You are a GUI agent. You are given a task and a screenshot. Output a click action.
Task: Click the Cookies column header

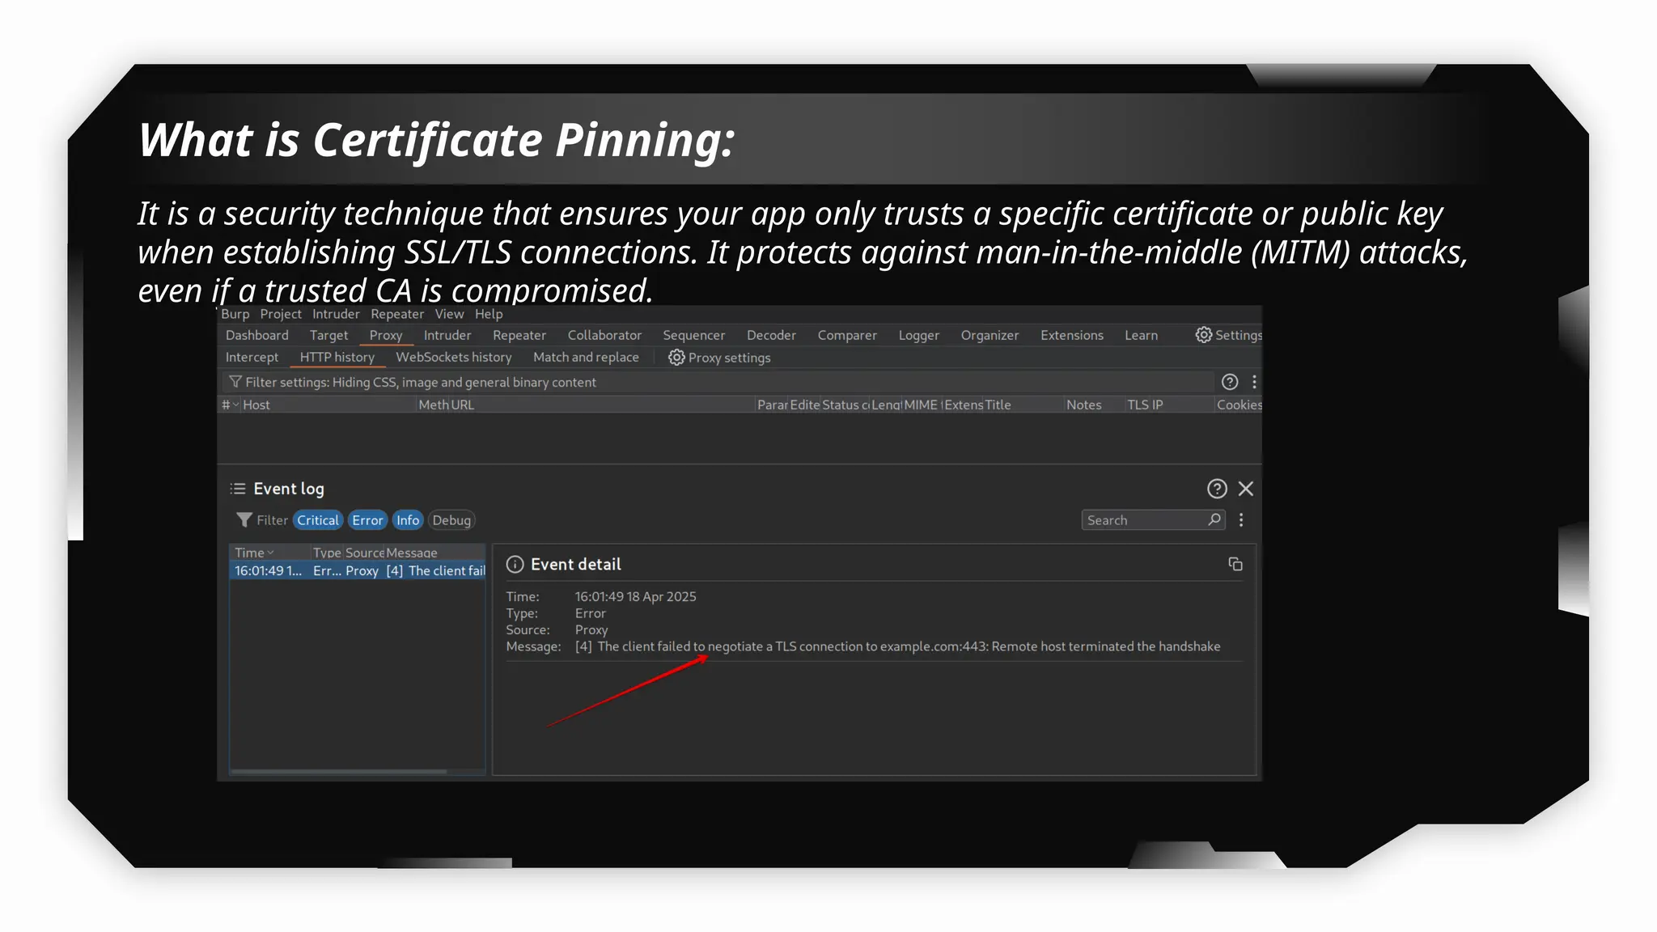pos(1239,405)
